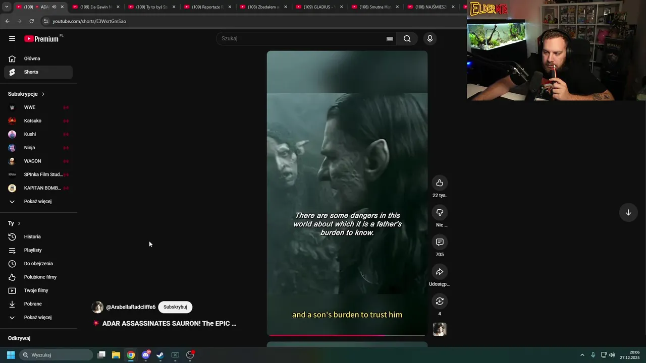Image resolution: width=646 pixels, height=363 pixels.
Task: Open KAPITAN BOMBA channel entry
Action: [x=38, y=188]
